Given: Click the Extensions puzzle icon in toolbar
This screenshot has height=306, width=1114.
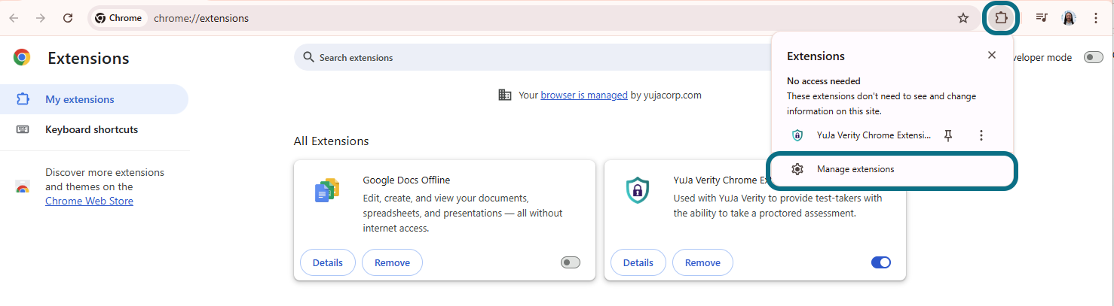Looking at the screenshot, I should coord(1001,18).
